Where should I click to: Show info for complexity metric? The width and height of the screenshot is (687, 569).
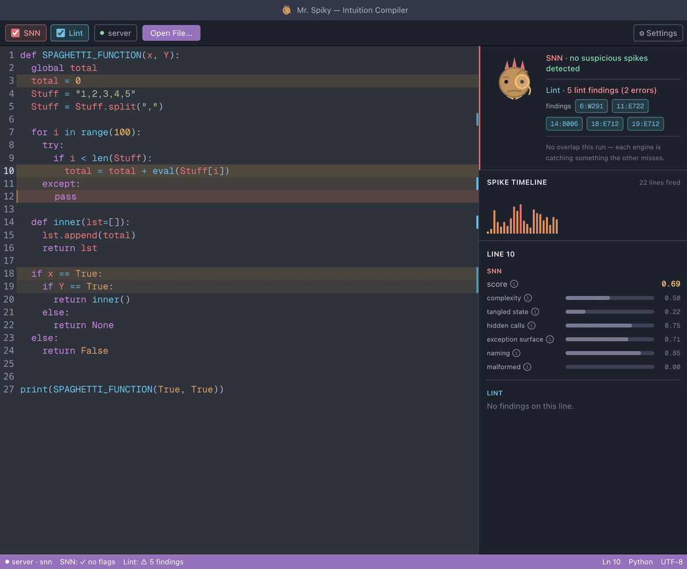tap(528, 298)
